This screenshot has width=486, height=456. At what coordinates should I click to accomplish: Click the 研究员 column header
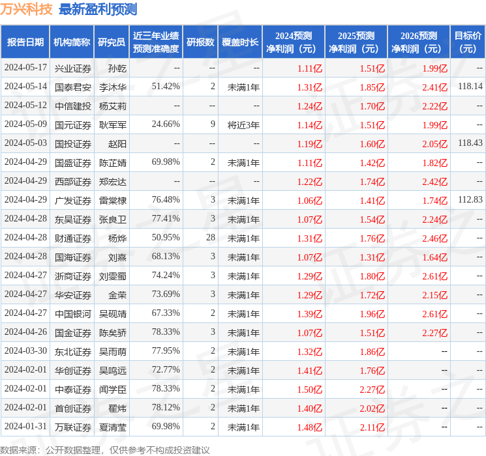(112, 42)
